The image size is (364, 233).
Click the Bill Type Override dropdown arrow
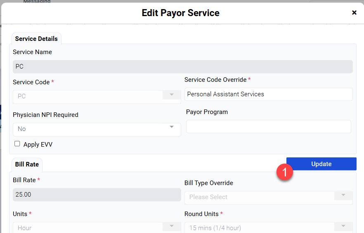pyautogui.click(x=343, y=195)
